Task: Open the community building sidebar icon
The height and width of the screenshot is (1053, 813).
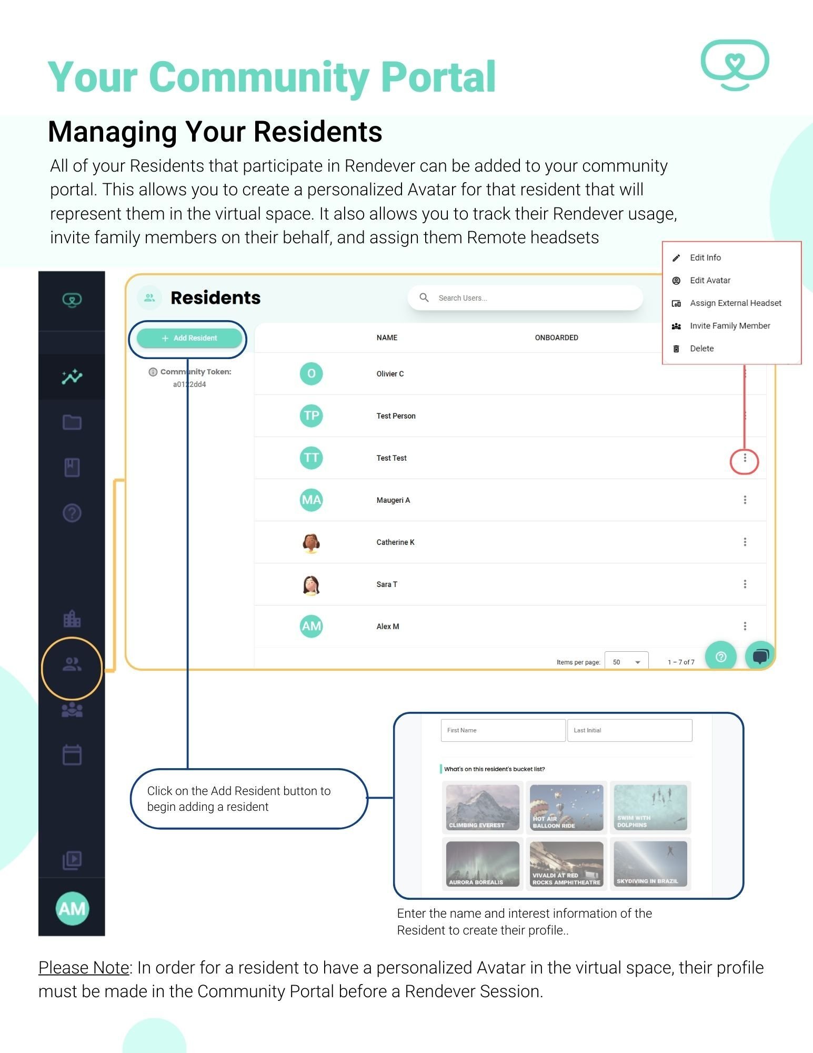Action: coord(72,619)
